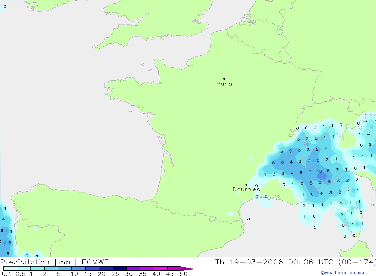376x276 pixels.
Task: Select the 10–15 mm legend color box
Action: coord(79,268)
